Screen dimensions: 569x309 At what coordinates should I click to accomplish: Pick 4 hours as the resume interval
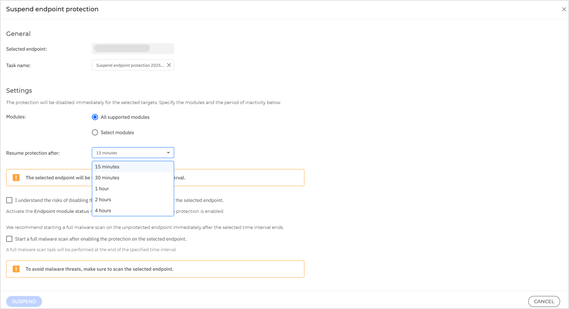(x=103, y=210)
